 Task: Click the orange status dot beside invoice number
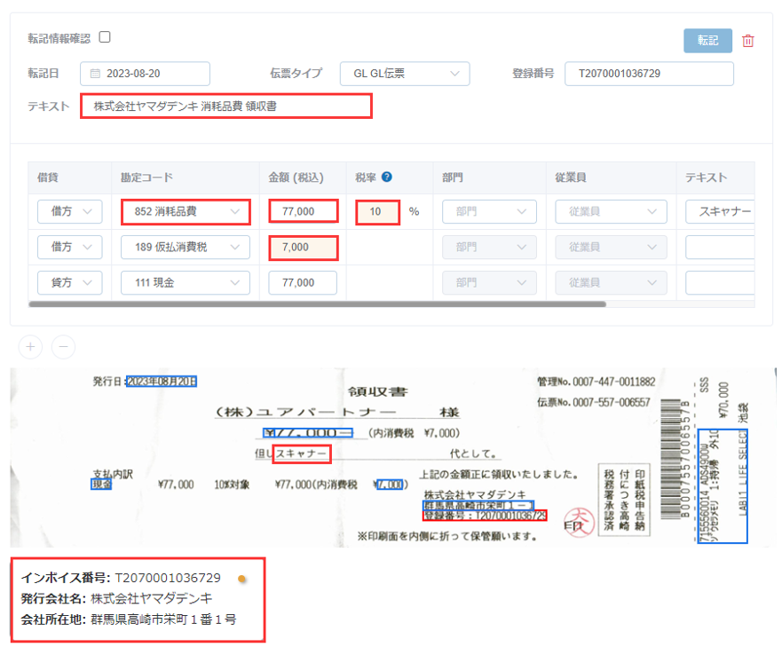pyautogui.click(x=242, y=579)
